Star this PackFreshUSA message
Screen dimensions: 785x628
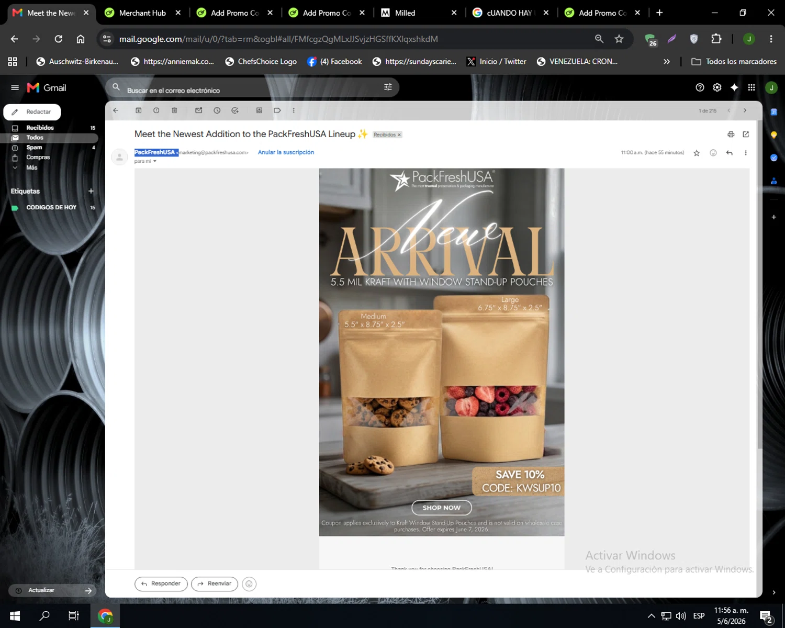pos(697,153)
